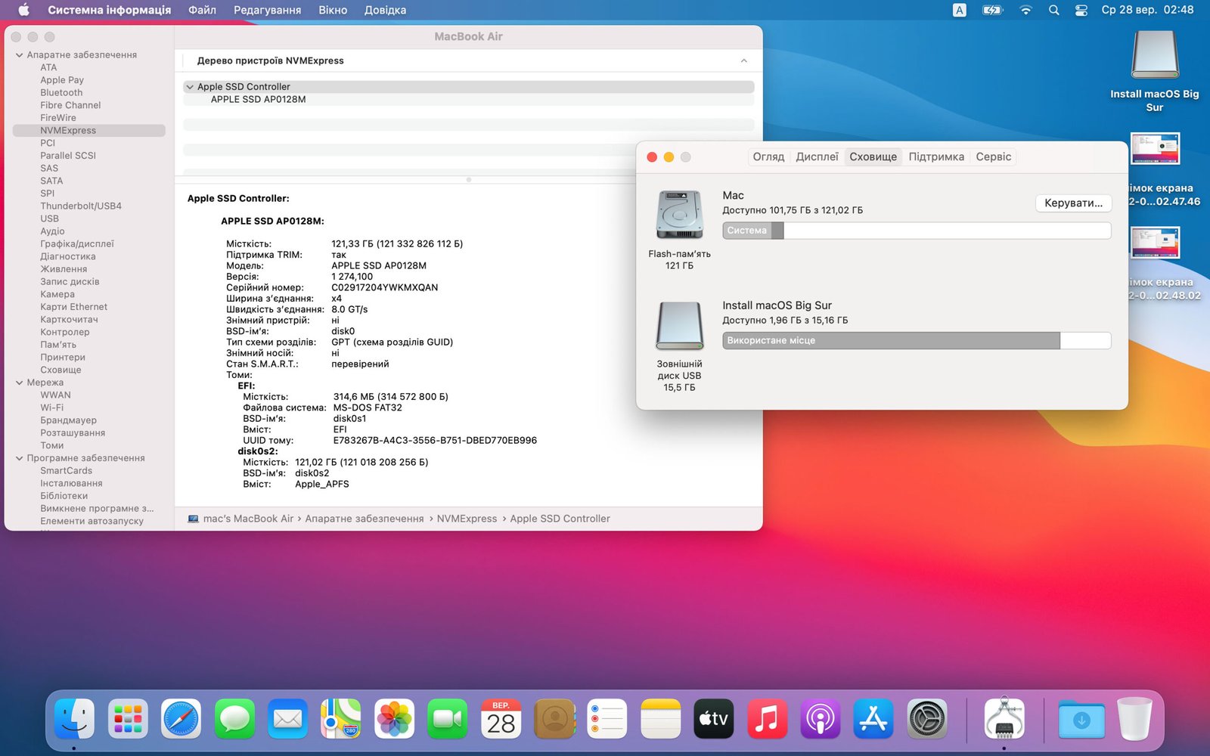Switch to the Підтримка tab
The image size is (1210, 756).
936,156
